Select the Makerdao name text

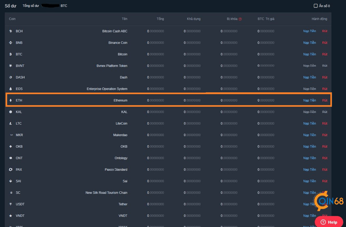(120, 135)
